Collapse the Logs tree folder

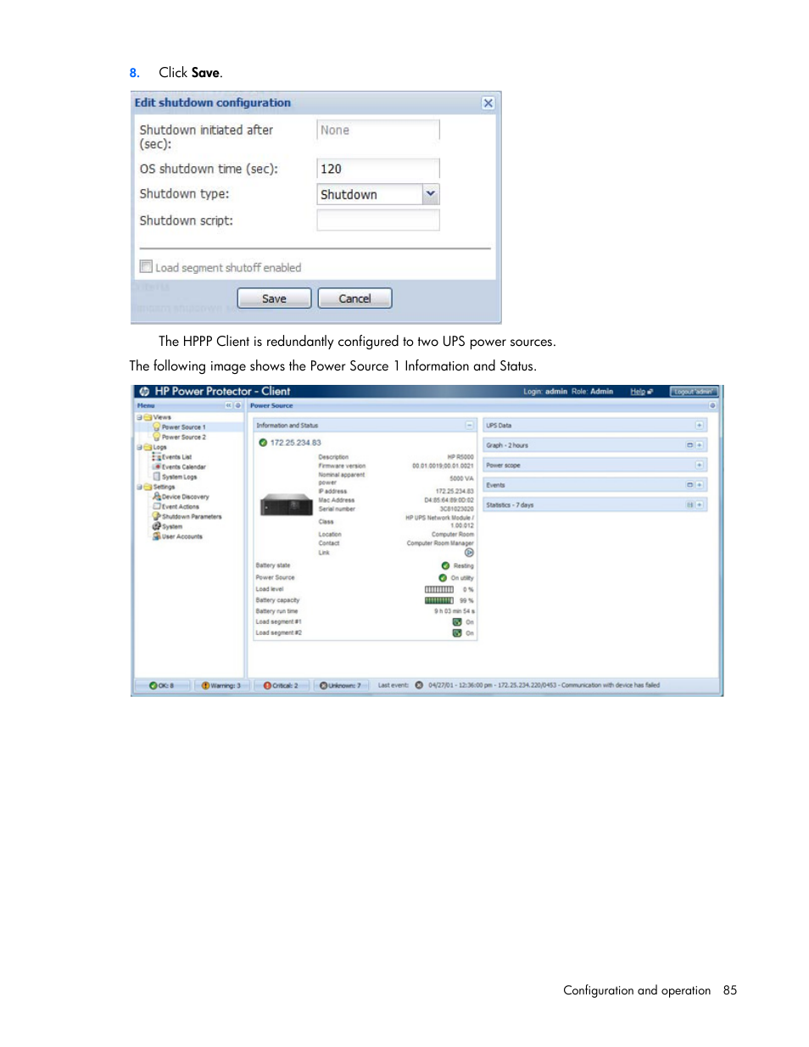[139, 447]
